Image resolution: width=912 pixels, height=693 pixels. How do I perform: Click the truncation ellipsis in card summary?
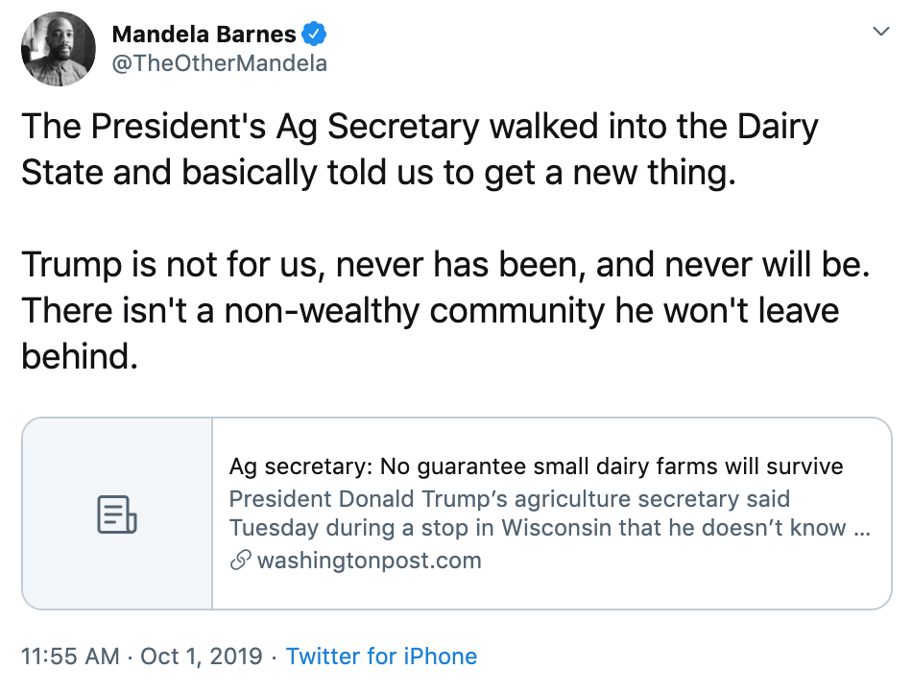point(861,529)
